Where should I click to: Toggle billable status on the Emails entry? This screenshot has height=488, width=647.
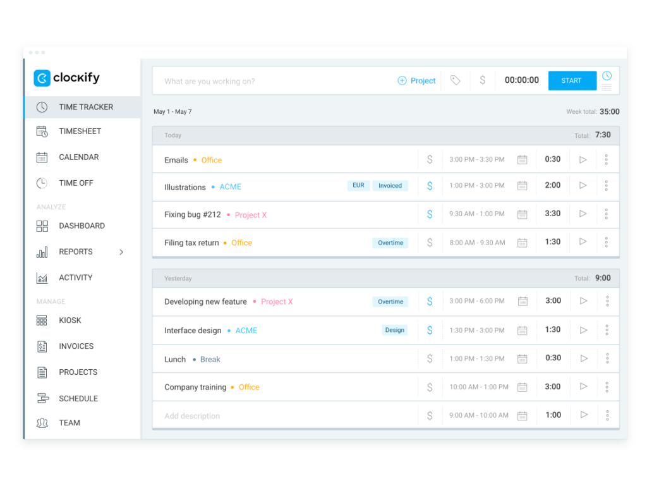tap(430, 159)
